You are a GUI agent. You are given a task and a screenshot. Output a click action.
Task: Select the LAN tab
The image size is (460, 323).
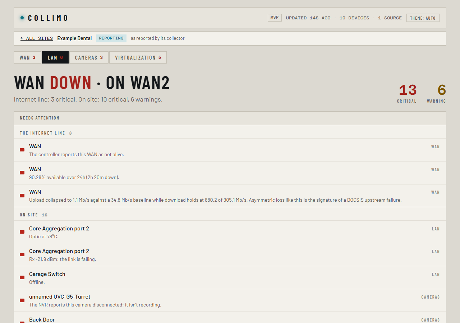55,57
